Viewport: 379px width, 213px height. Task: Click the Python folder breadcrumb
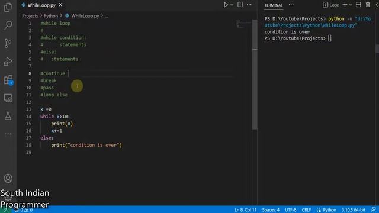tap(51, 16)
